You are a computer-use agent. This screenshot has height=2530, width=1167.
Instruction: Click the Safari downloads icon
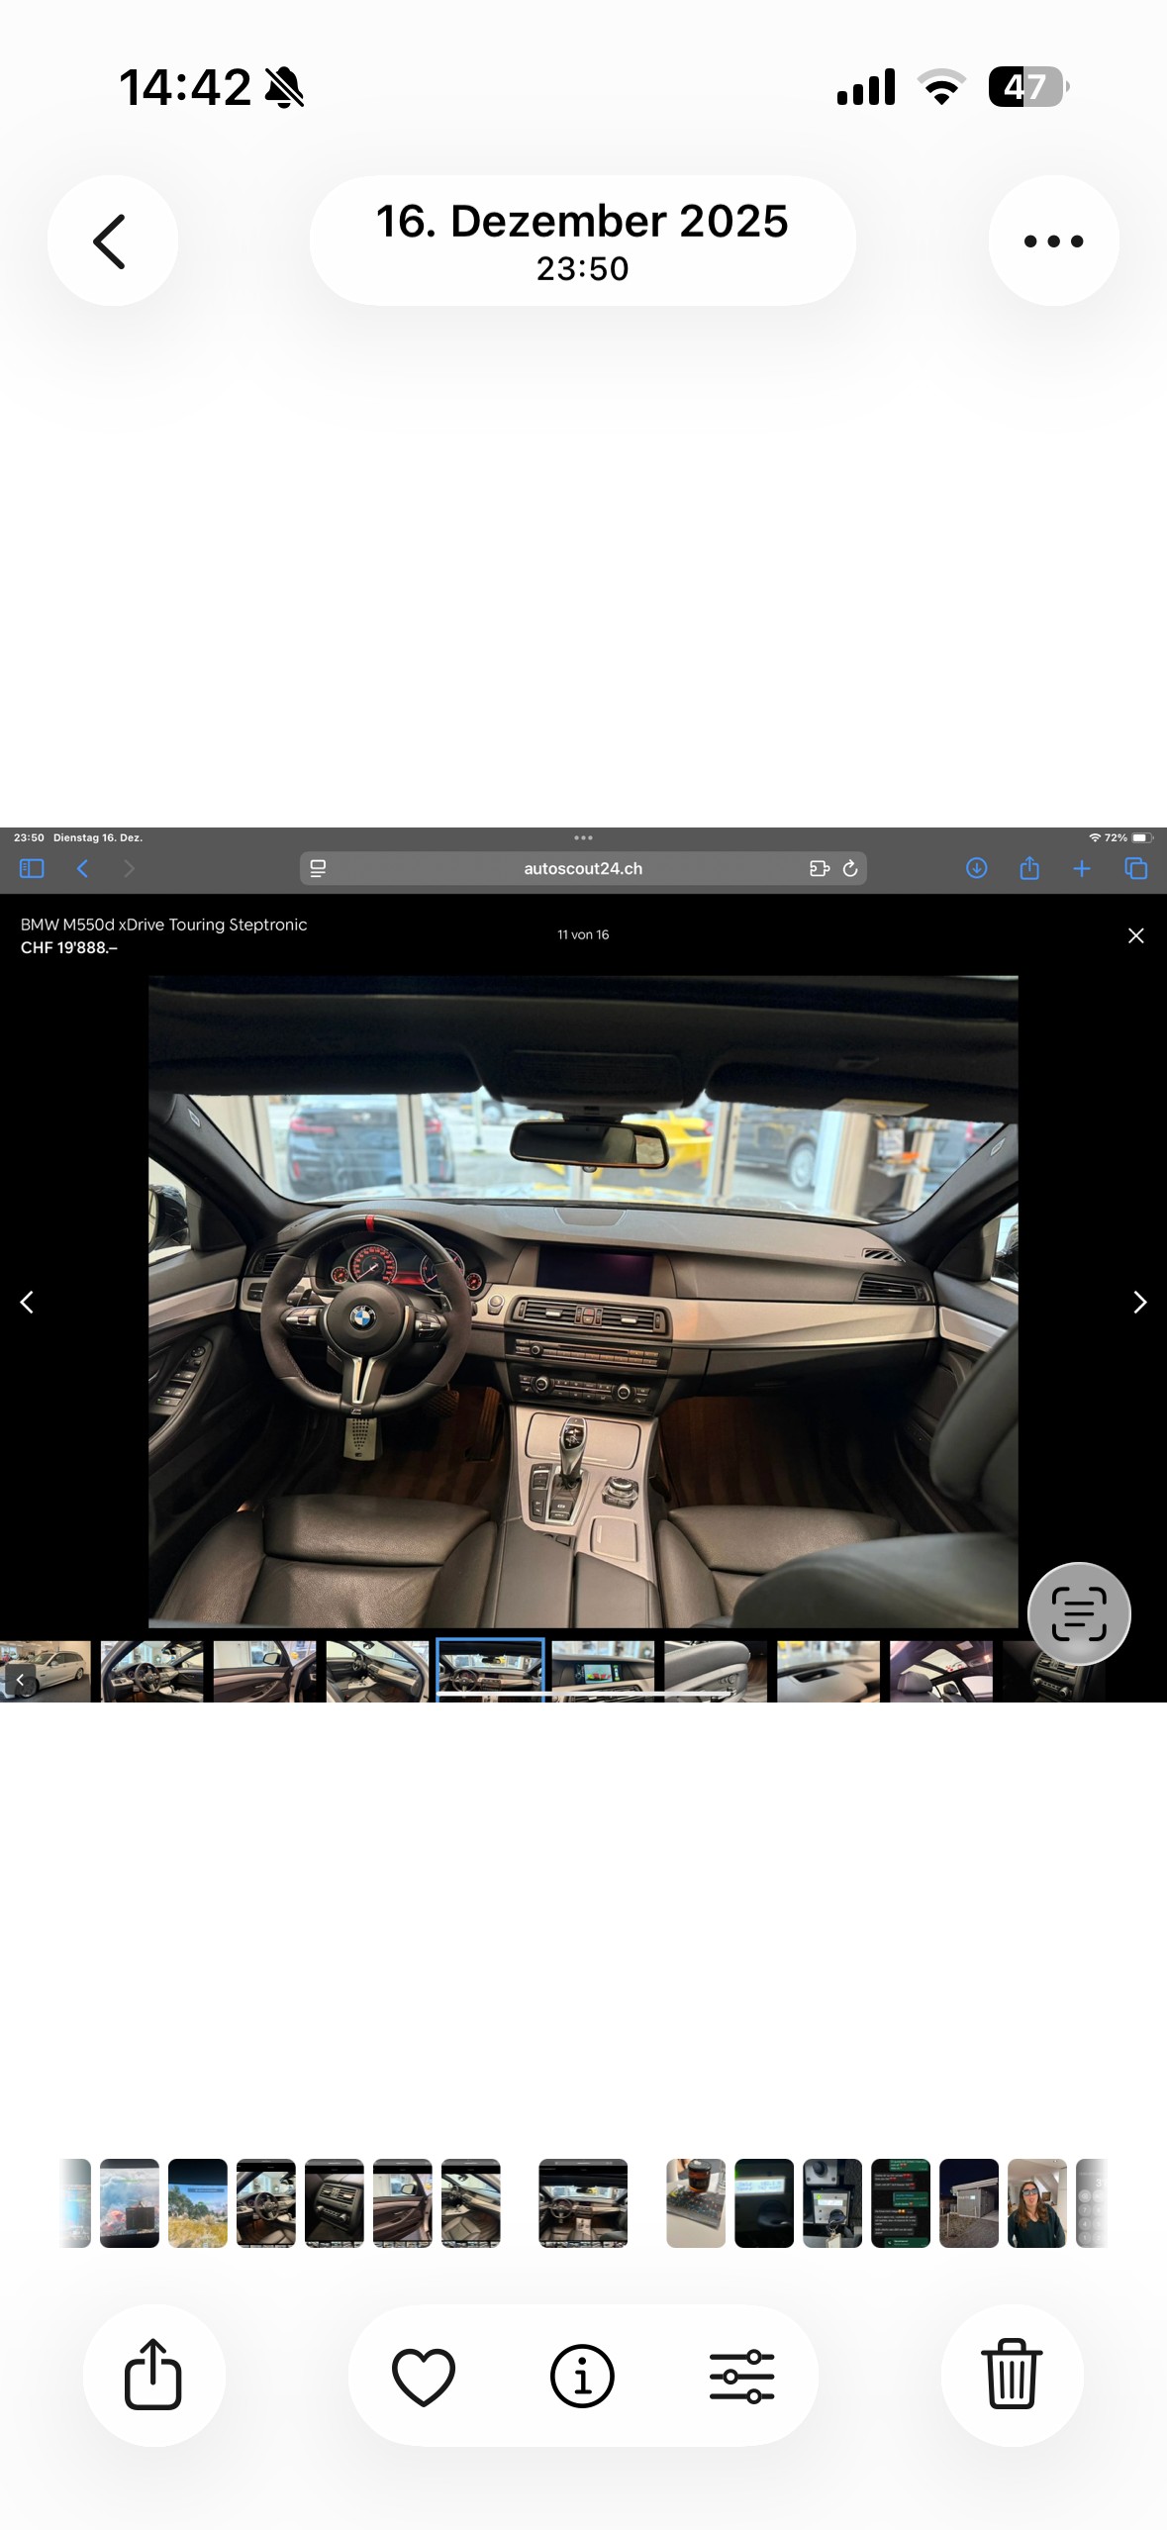click(977, 868)
